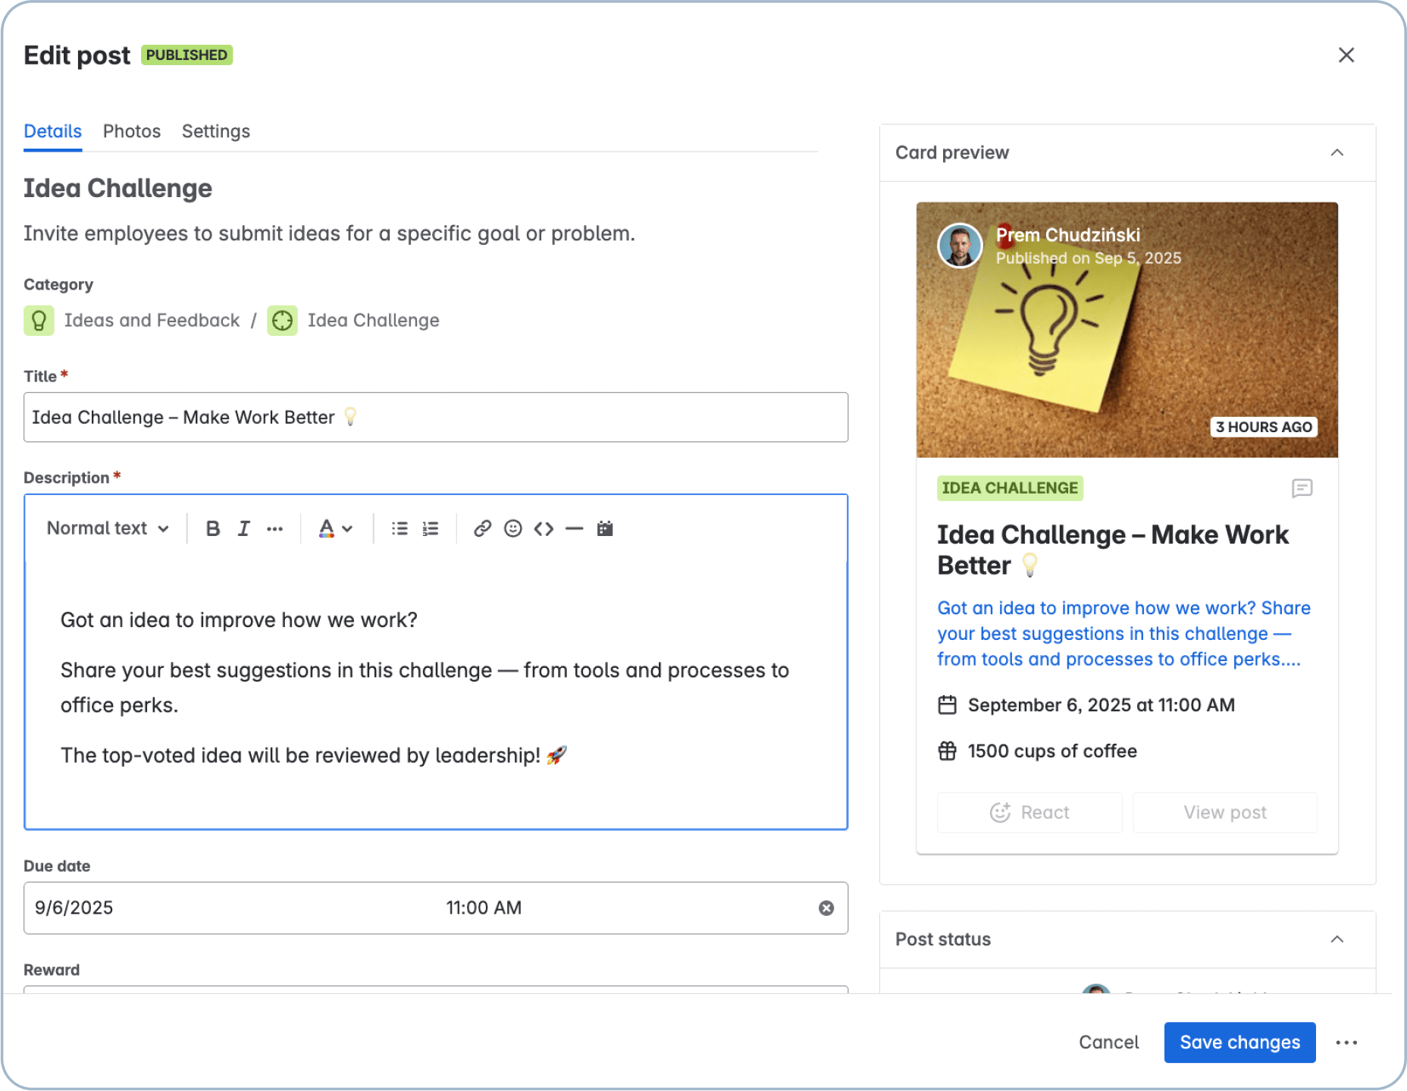Toggle bold formatting in the description editor

(212, 528)
